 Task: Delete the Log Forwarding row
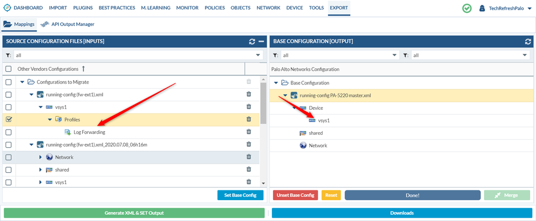coord(249,132)
